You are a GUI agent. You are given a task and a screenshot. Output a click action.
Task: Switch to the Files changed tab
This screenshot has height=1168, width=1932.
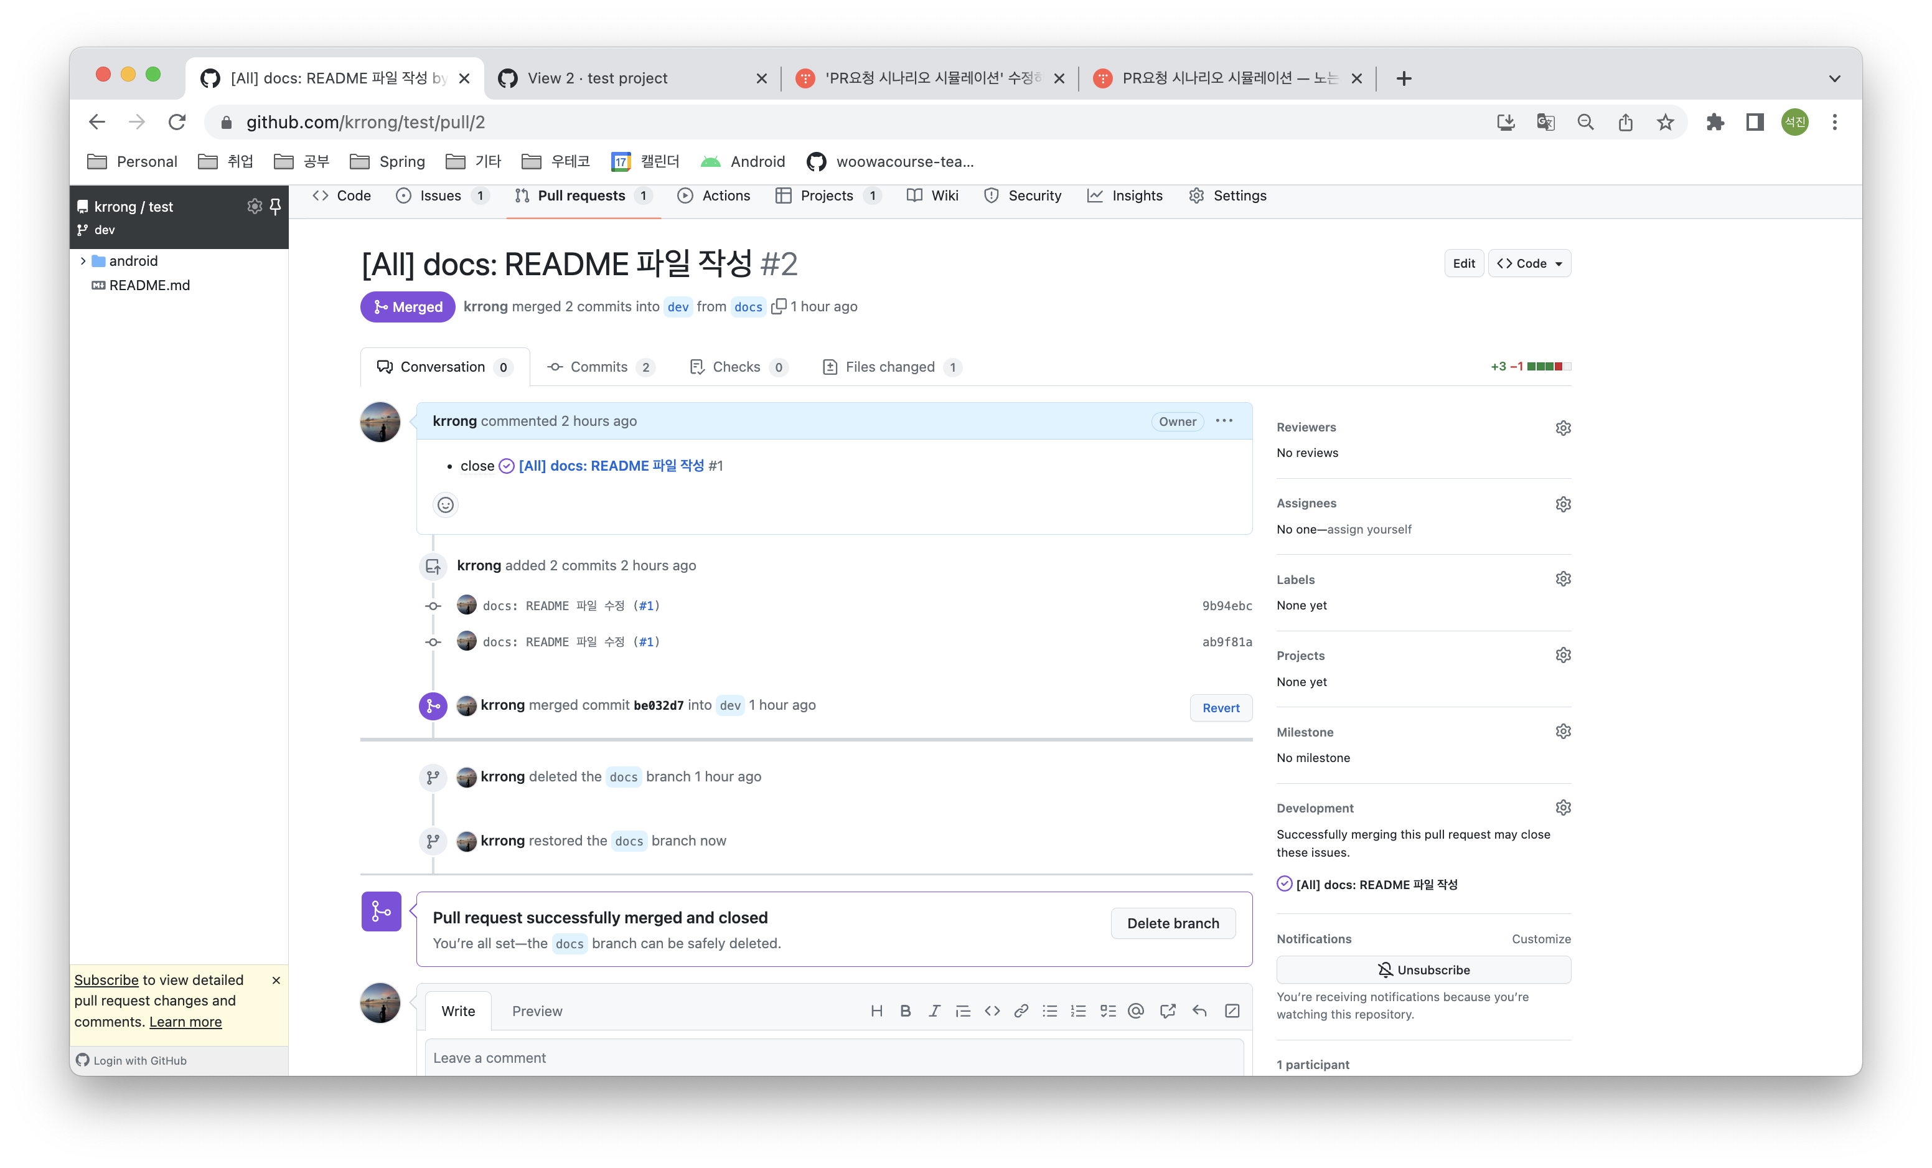(x=891, y=367)
